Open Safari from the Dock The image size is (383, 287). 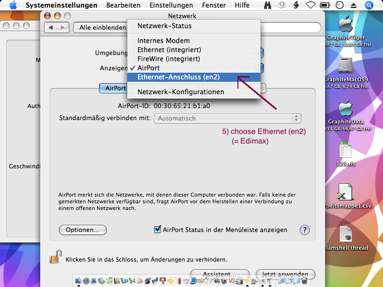pos(86,281)
